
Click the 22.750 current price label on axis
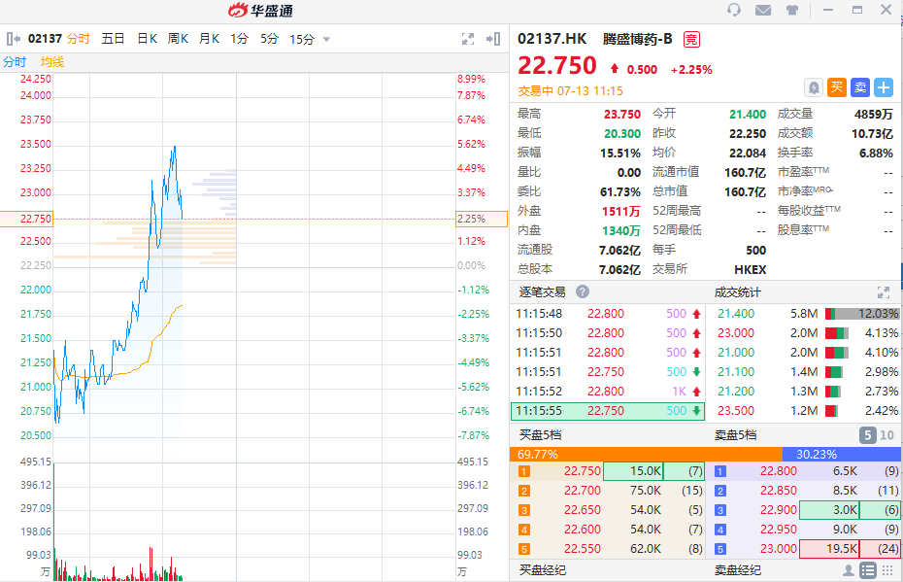tap(26, 219)
